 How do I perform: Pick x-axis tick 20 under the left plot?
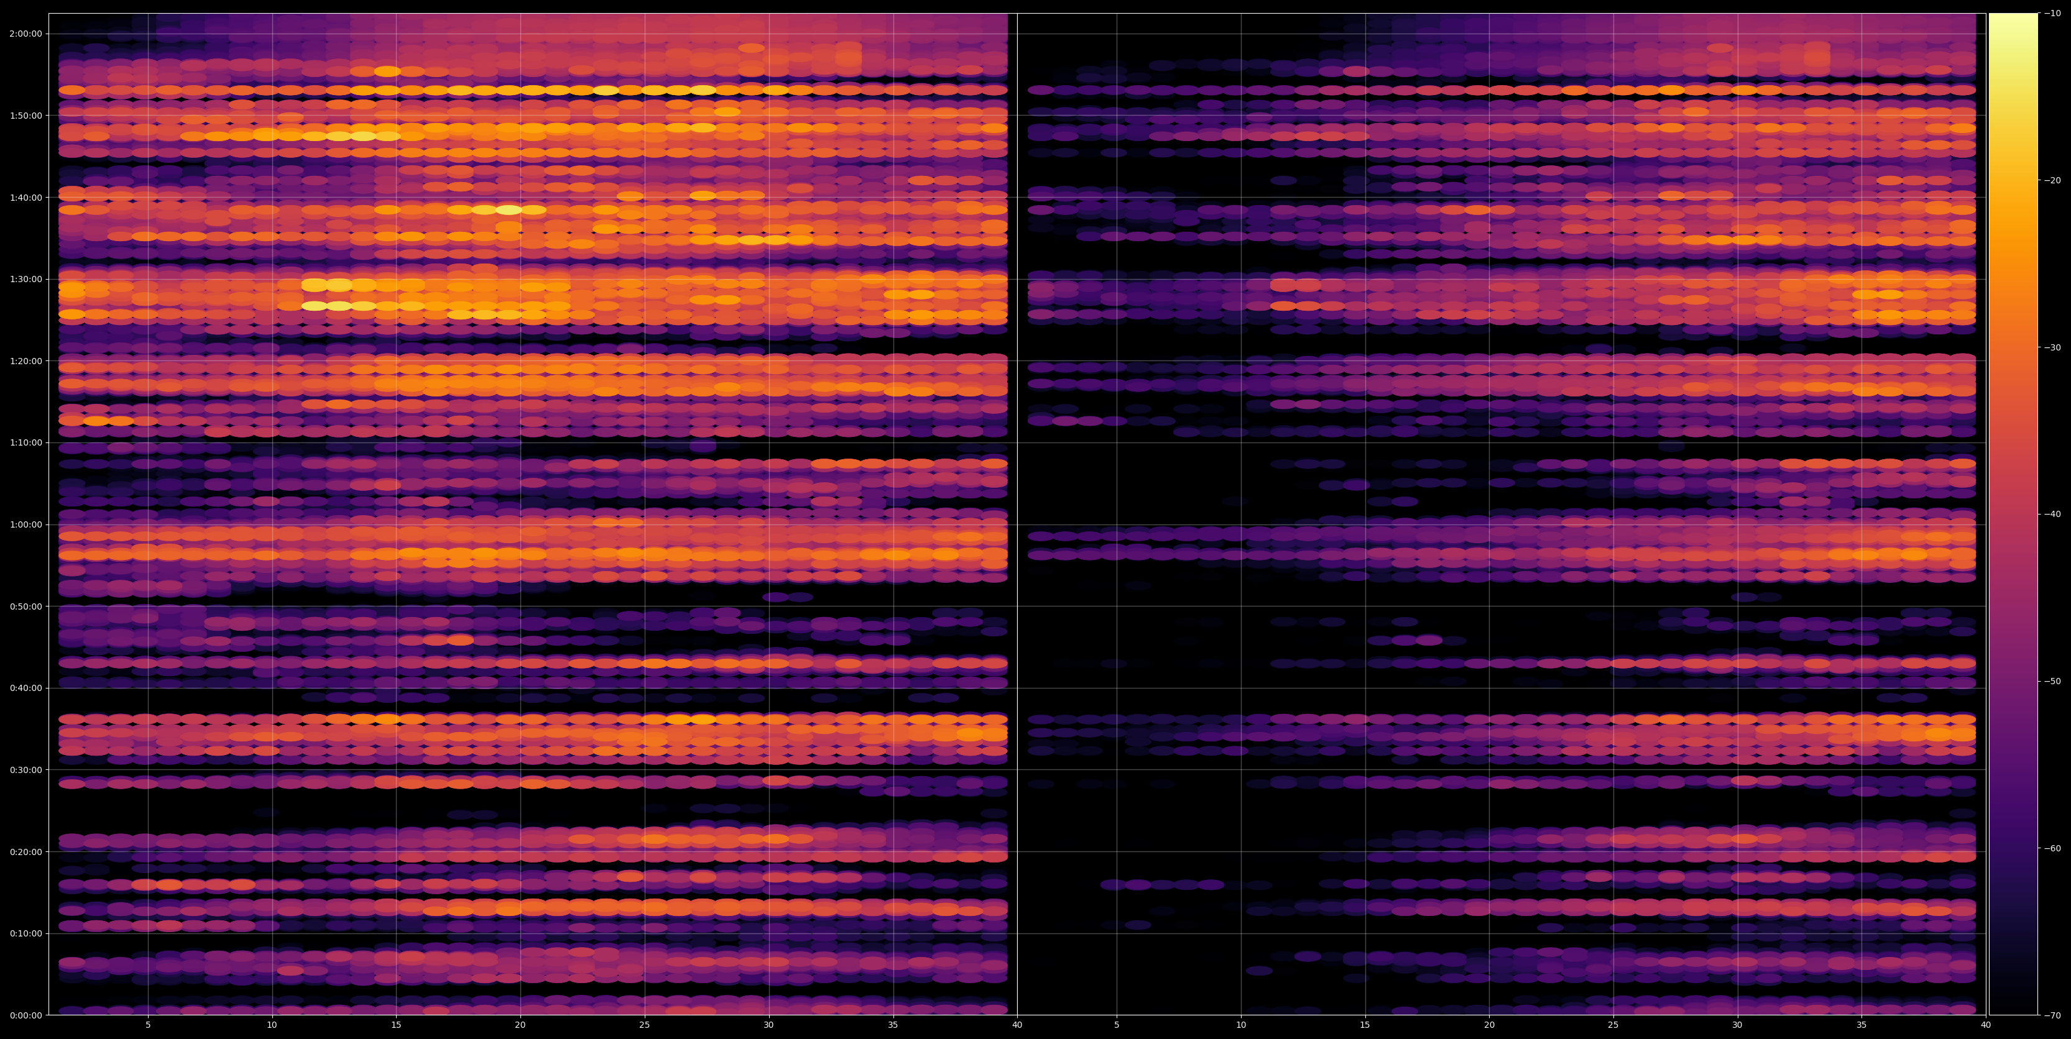click(520, 1025)
